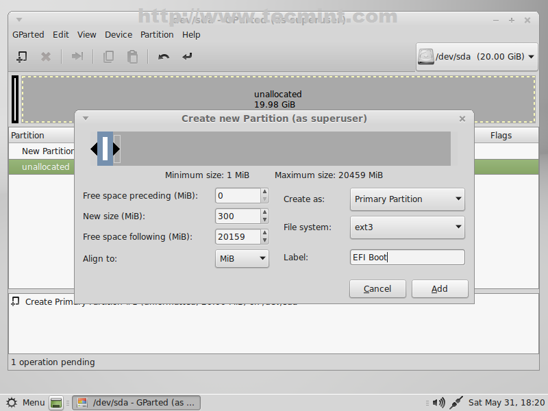Click the GParted taskbar window button
Viewport: 548px width, 411px height.
pyautogui.click(x=136, y=403)
